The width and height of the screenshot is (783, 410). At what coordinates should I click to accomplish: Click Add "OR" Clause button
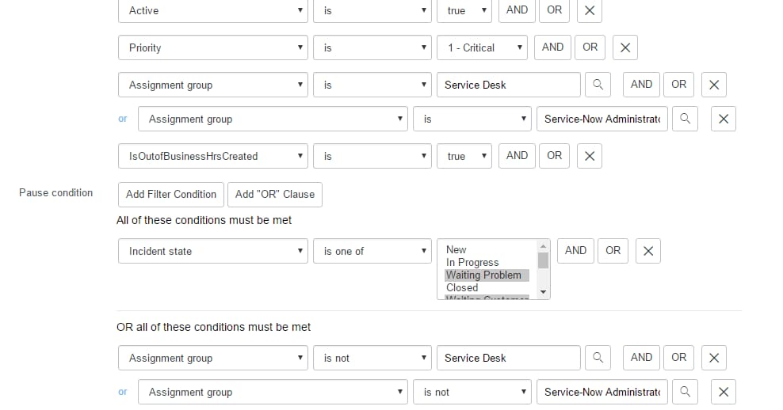(x=275, y=195)
